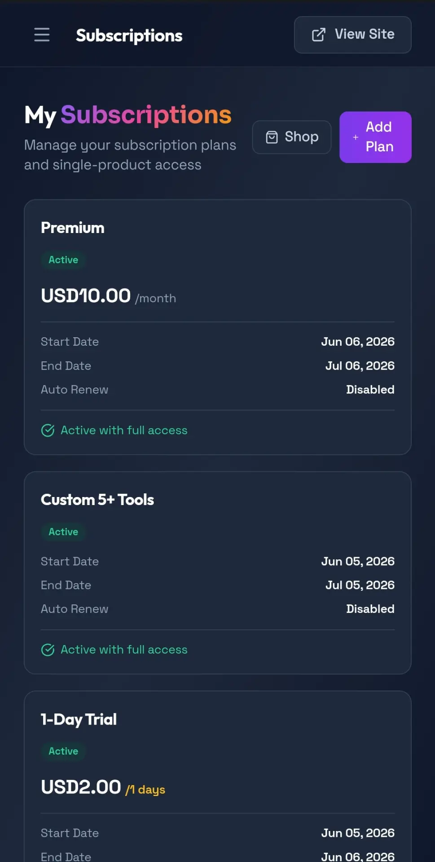Open the hamburger navigation menu
The width and height of the screenshot is (435, 862).
click(x=42, y=35)
